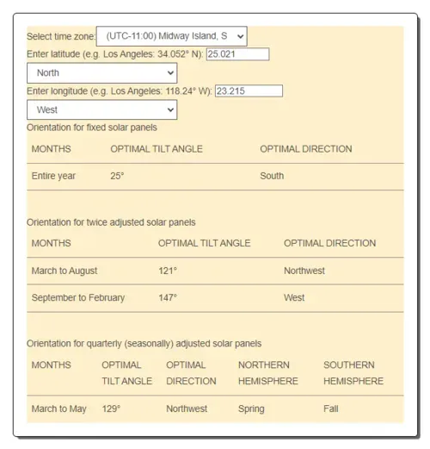Focus the latitude input field
This screenshot has height=449, width=430.
tap(237, 54)
